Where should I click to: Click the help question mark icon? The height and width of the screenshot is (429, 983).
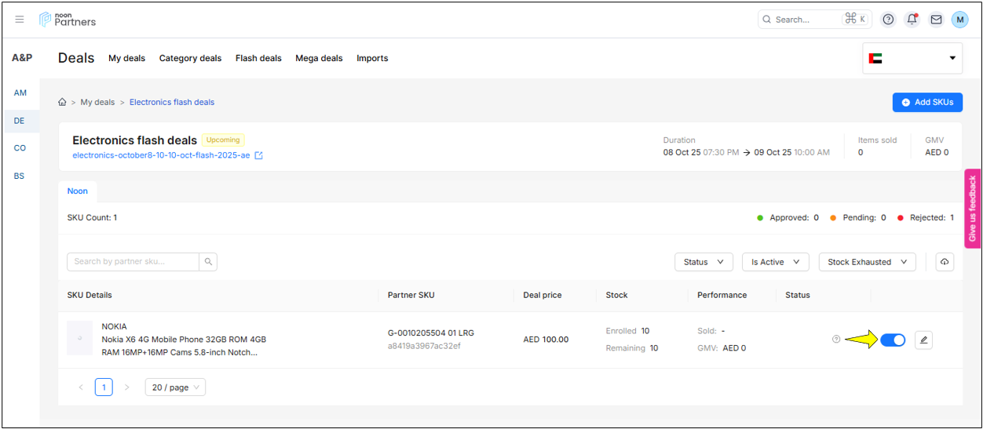tap(888, 20)
